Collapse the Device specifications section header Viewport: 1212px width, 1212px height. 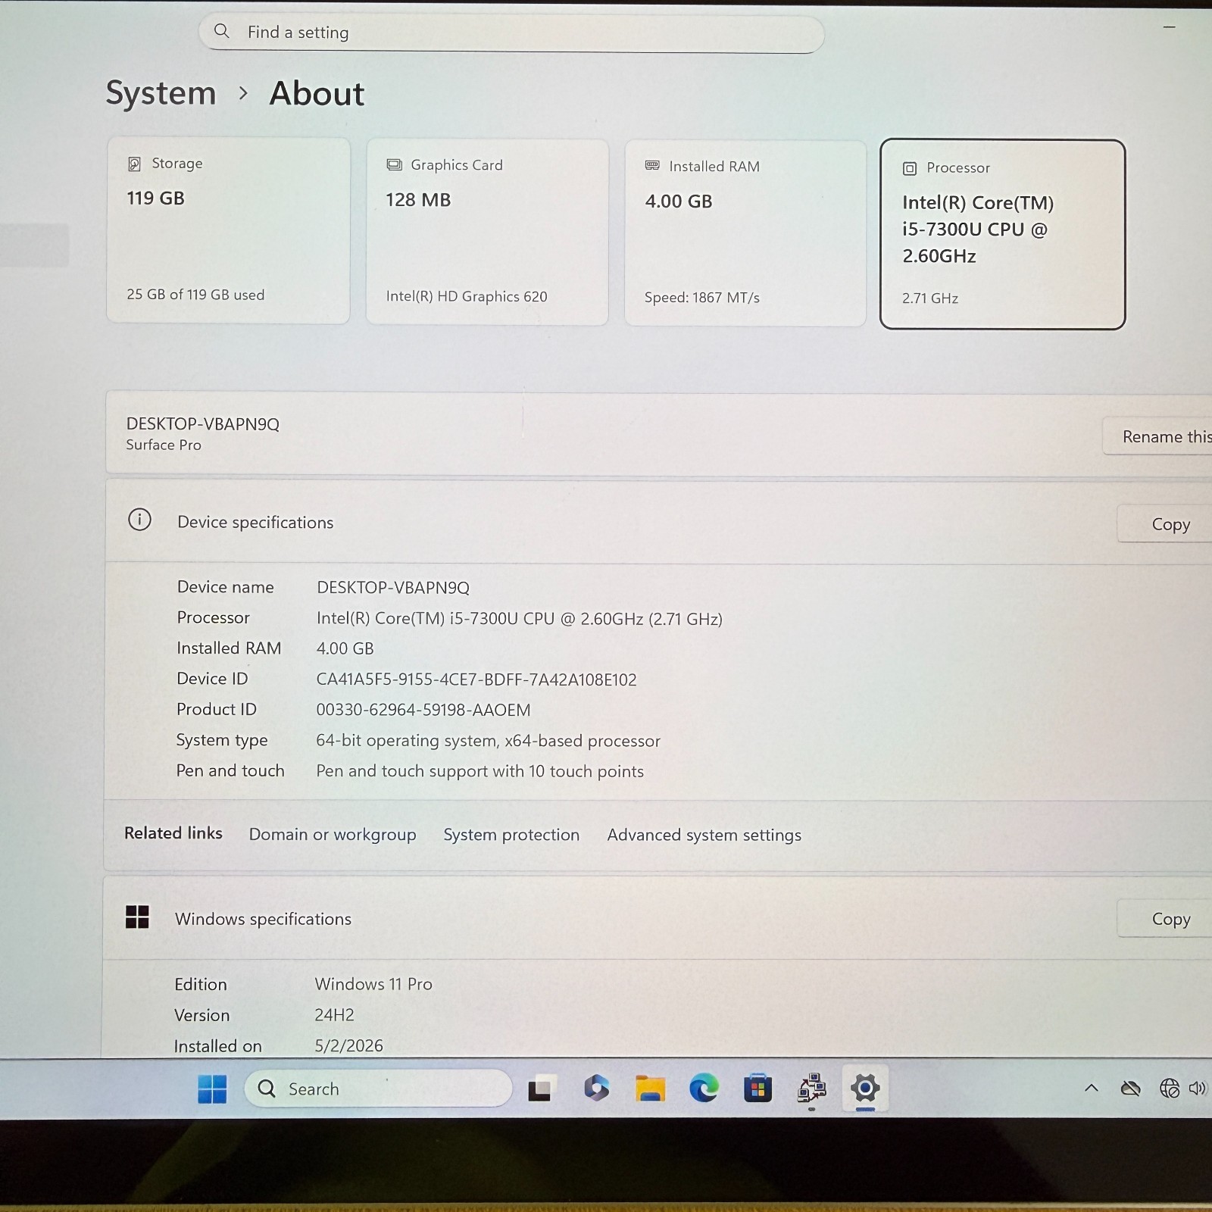(x=658, y=522)
